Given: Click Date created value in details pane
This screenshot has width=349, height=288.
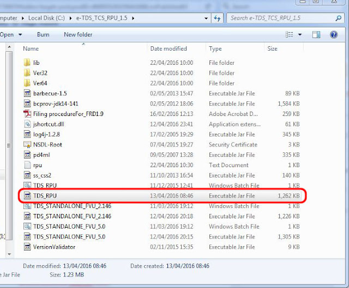Looking at the screenshot, I should tap(188, 266).
